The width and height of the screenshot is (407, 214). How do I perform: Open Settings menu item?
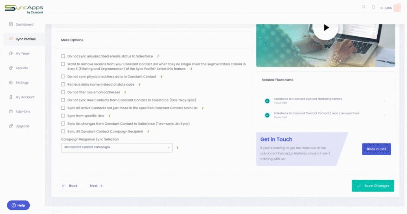[x=22, y=82]
